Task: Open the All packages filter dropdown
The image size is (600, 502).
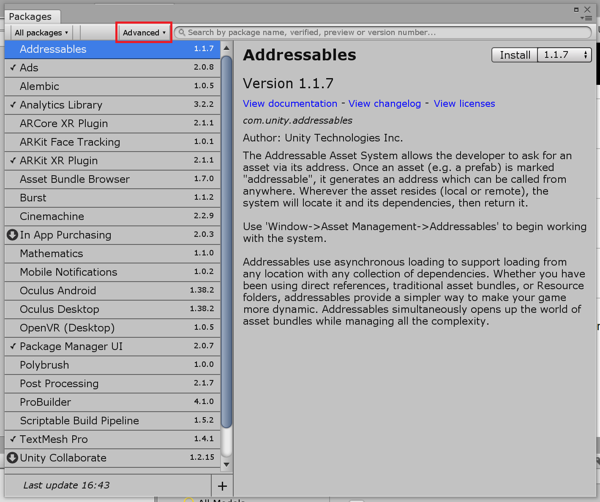Action: point(41,33)
